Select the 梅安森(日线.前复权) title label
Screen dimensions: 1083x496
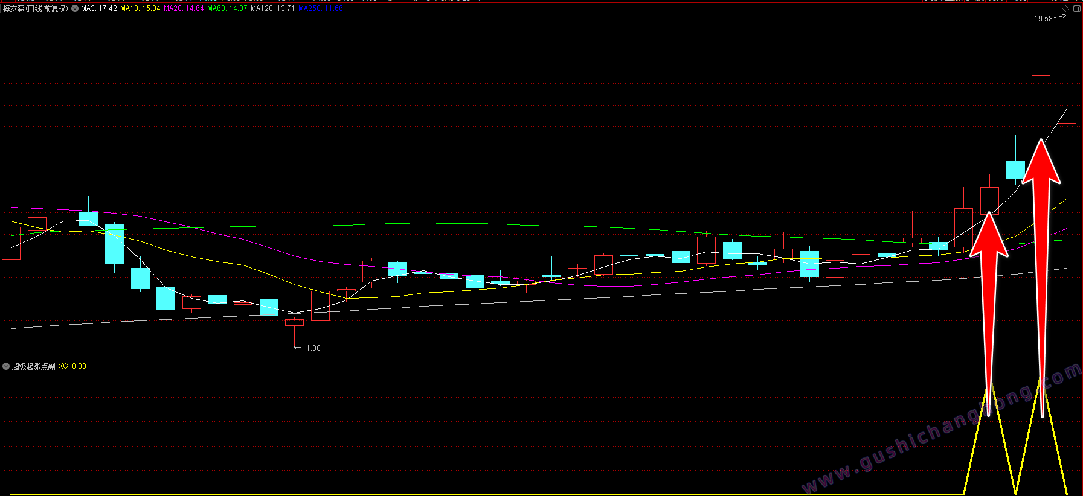36,8
